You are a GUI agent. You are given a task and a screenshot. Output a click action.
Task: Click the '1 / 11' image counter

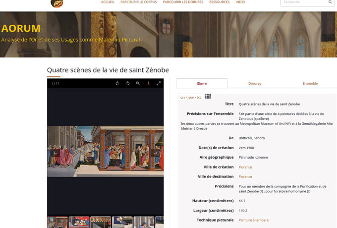point(55,83)
